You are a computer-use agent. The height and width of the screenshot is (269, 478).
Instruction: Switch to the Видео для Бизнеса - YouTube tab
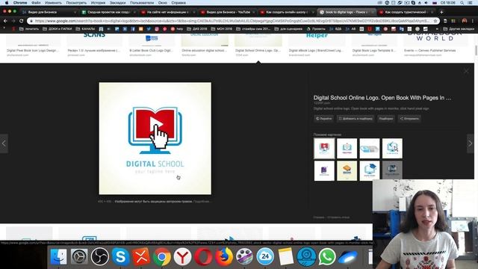(228, 12)
